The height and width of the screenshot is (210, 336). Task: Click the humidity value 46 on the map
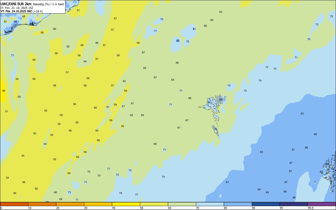pos(4,91)
